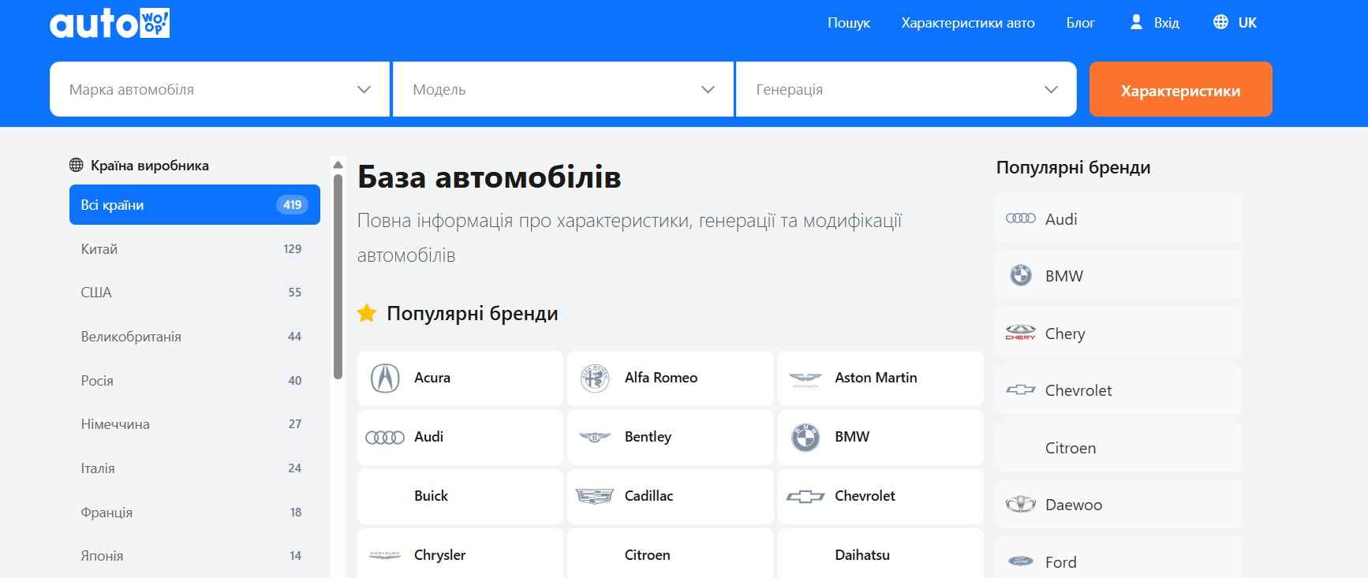The image size is (1368, 578).
Task: Click the Вхід login link
Action: point(1167,23)
